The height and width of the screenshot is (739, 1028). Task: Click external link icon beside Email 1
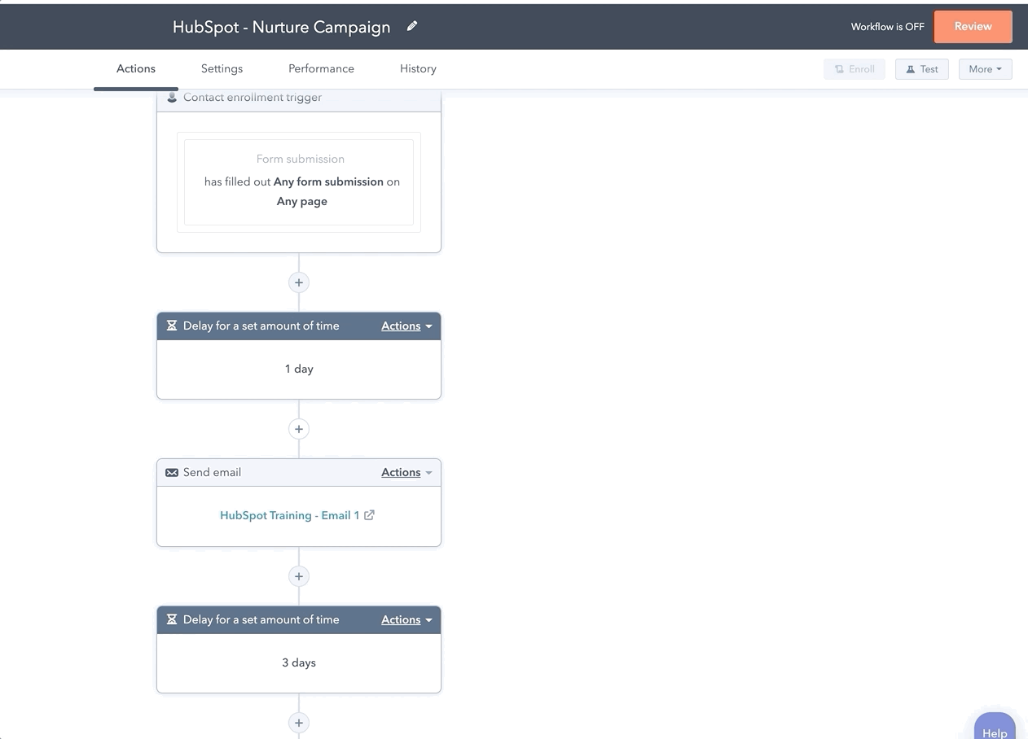(x=369, y=515)
